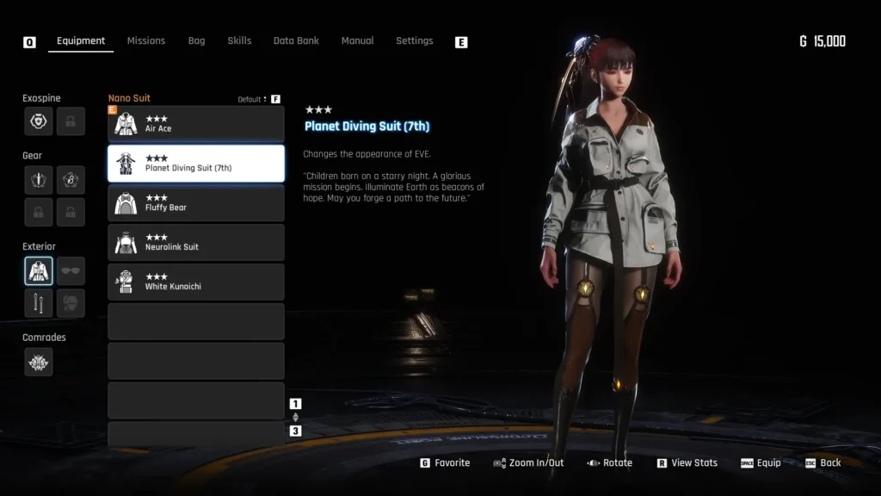
Task: Click the Q previous-tab key icon
Action: click(29, 42)
